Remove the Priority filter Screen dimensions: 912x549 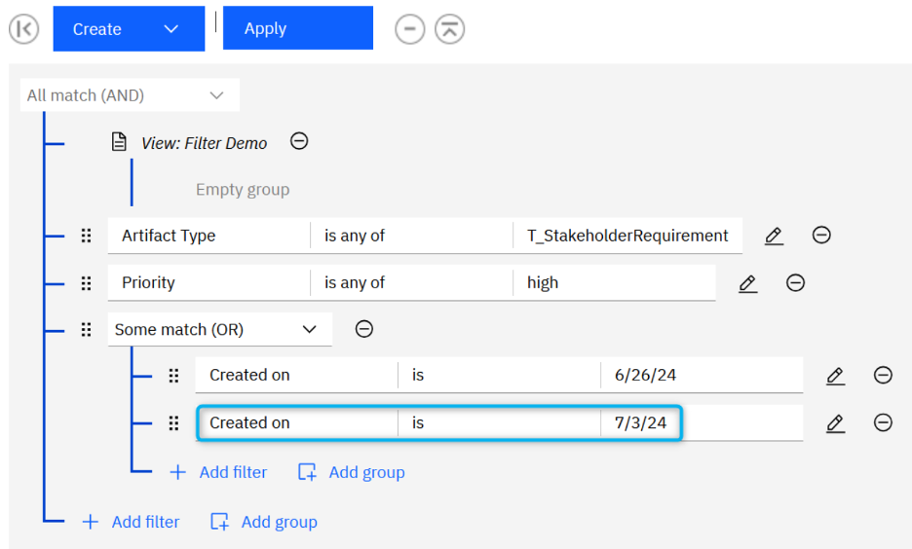coord(795,283)
